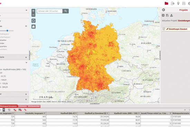
Task: Click the table cell value 543
Action: coord(44,120)
